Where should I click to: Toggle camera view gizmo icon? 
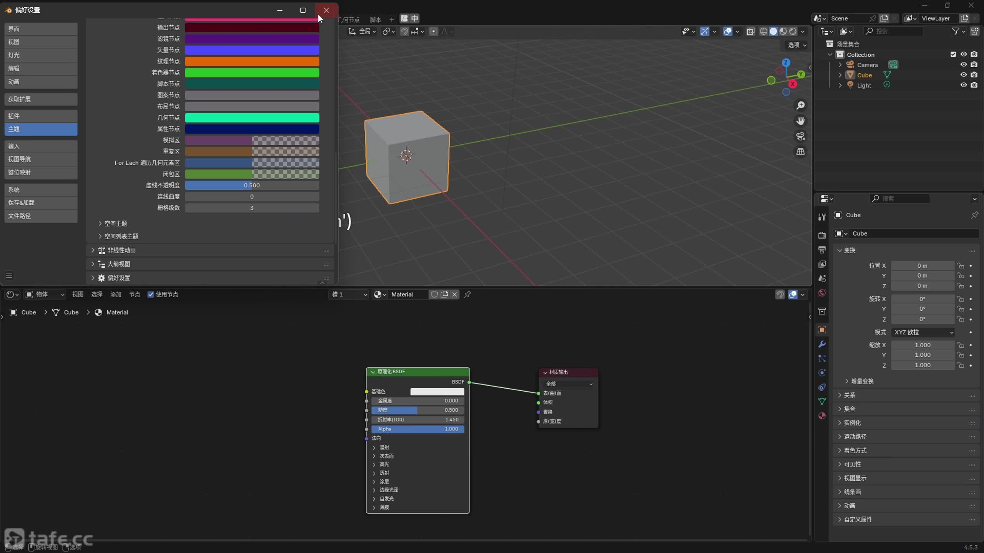[x=800, y=136]
